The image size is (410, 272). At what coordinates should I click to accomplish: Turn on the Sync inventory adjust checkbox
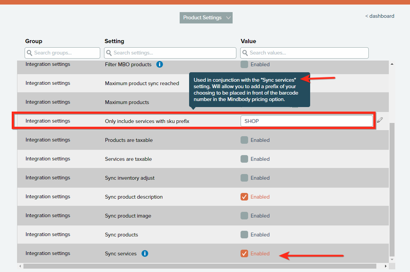pyautogui.click(x=244, y=178)
